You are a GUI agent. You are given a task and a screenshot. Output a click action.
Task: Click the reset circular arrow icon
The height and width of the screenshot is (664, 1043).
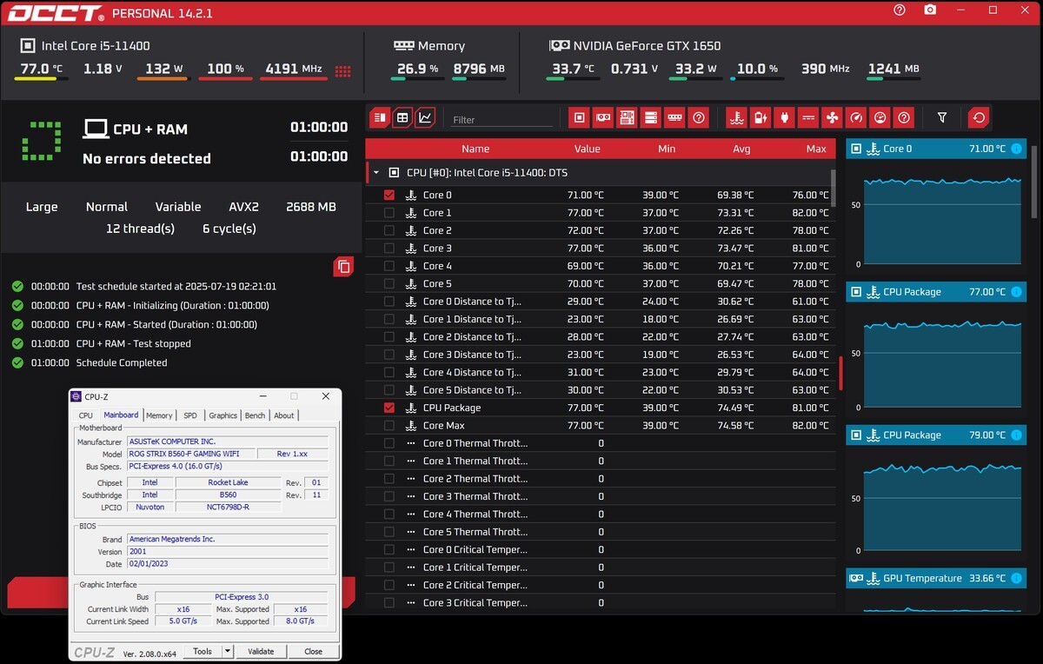[980, 117]
